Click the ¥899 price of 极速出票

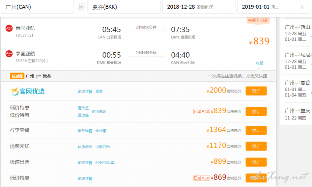pyautogui.click(x=218, y=161)
